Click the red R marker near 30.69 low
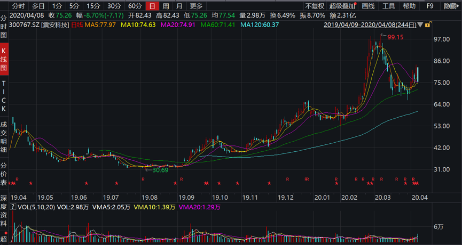This screenshot has height=245, width=462. point(143,179)
